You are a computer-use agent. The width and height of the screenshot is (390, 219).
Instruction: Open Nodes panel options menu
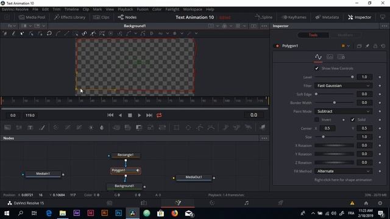(264, 138)
